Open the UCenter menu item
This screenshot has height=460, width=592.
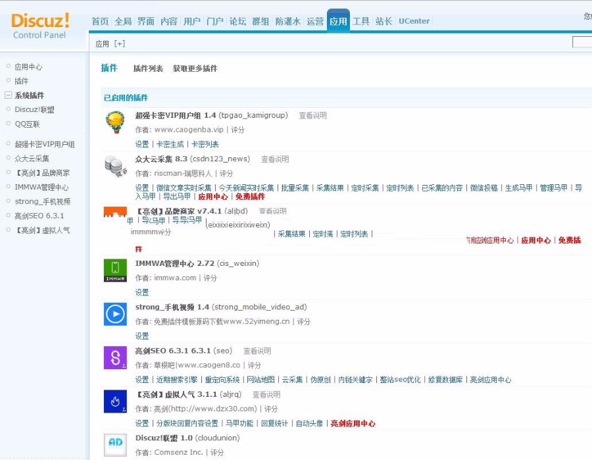click(x=414, y=20)
